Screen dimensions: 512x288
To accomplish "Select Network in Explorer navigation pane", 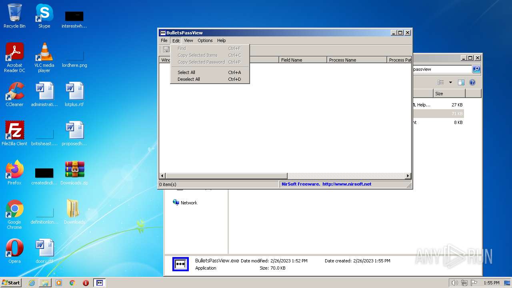I will coord(185,203).
